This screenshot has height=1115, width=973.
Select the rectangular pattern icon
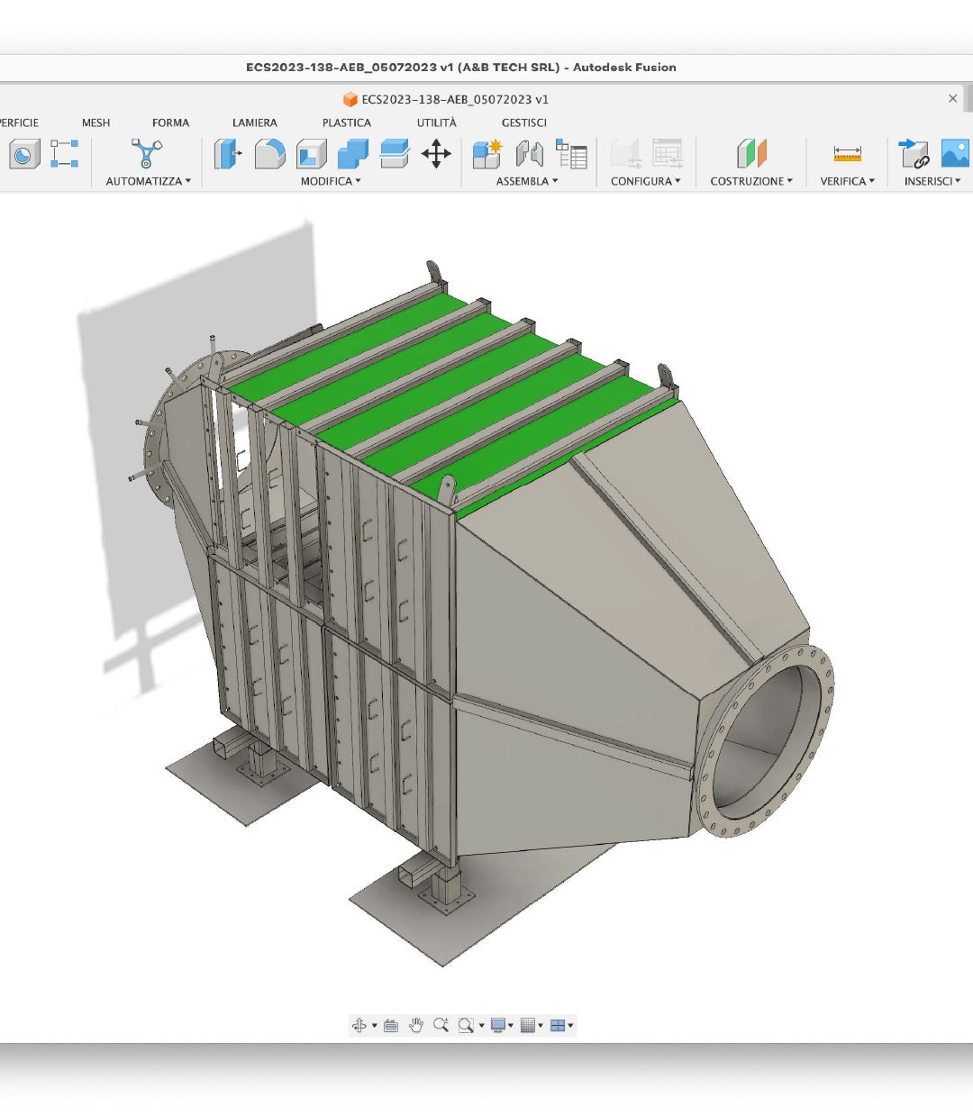(64, 154)
